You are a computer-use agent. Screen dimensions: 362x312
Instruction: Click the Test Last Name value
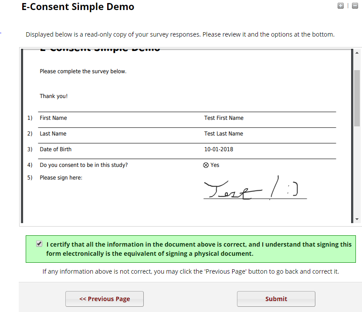(x=223, y=134)
